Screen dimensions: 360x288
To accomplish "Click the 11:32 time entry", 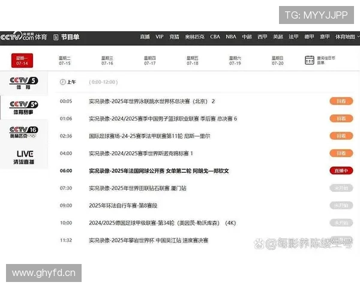I will point(66,240).
